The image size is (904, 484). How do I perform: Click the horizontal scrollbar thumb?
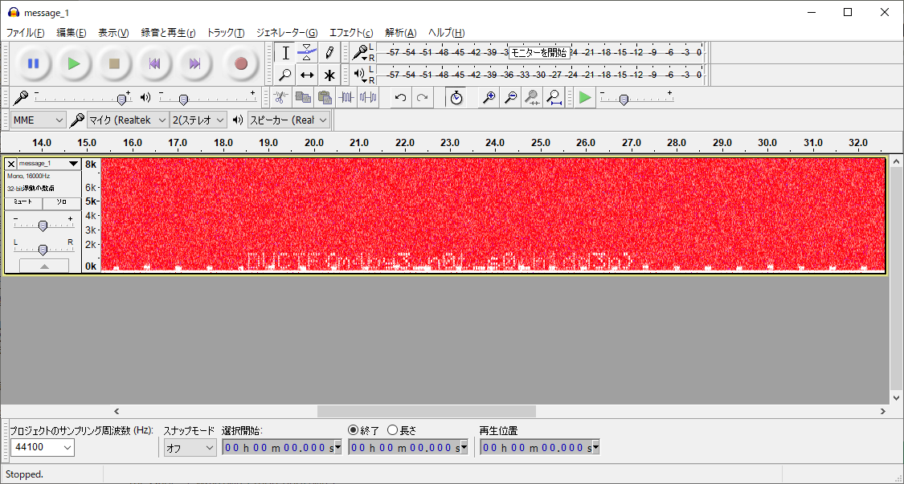coord(426,412)
